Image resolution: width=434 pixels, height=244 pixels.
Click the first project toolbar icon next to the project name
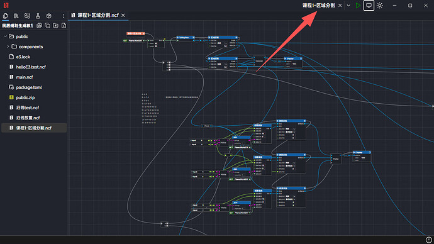pyautogui.click(x=39, y=25)
